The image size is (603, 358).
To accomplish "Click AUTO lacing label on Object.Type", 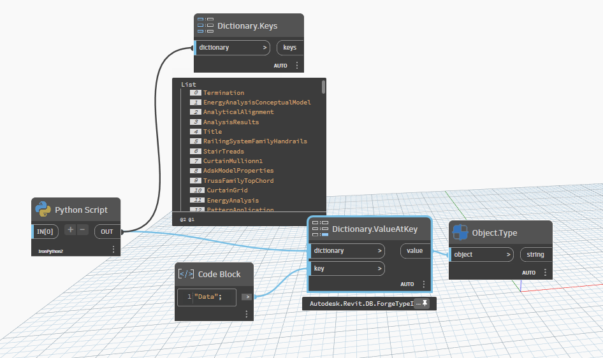I will (x=529, y=273).
